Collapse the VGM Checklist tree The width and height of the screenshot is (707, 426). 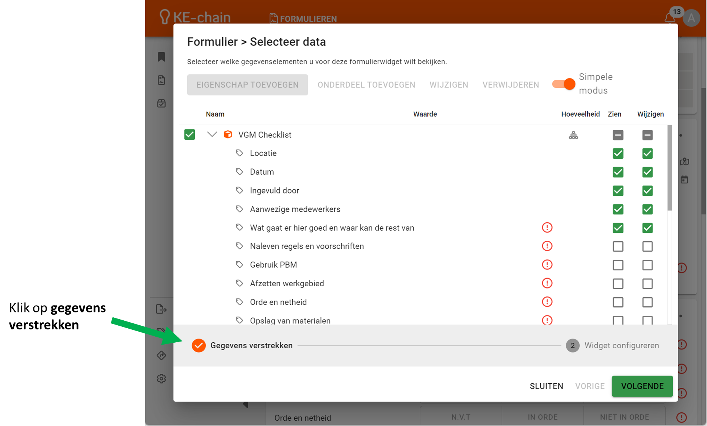point(212,135)
